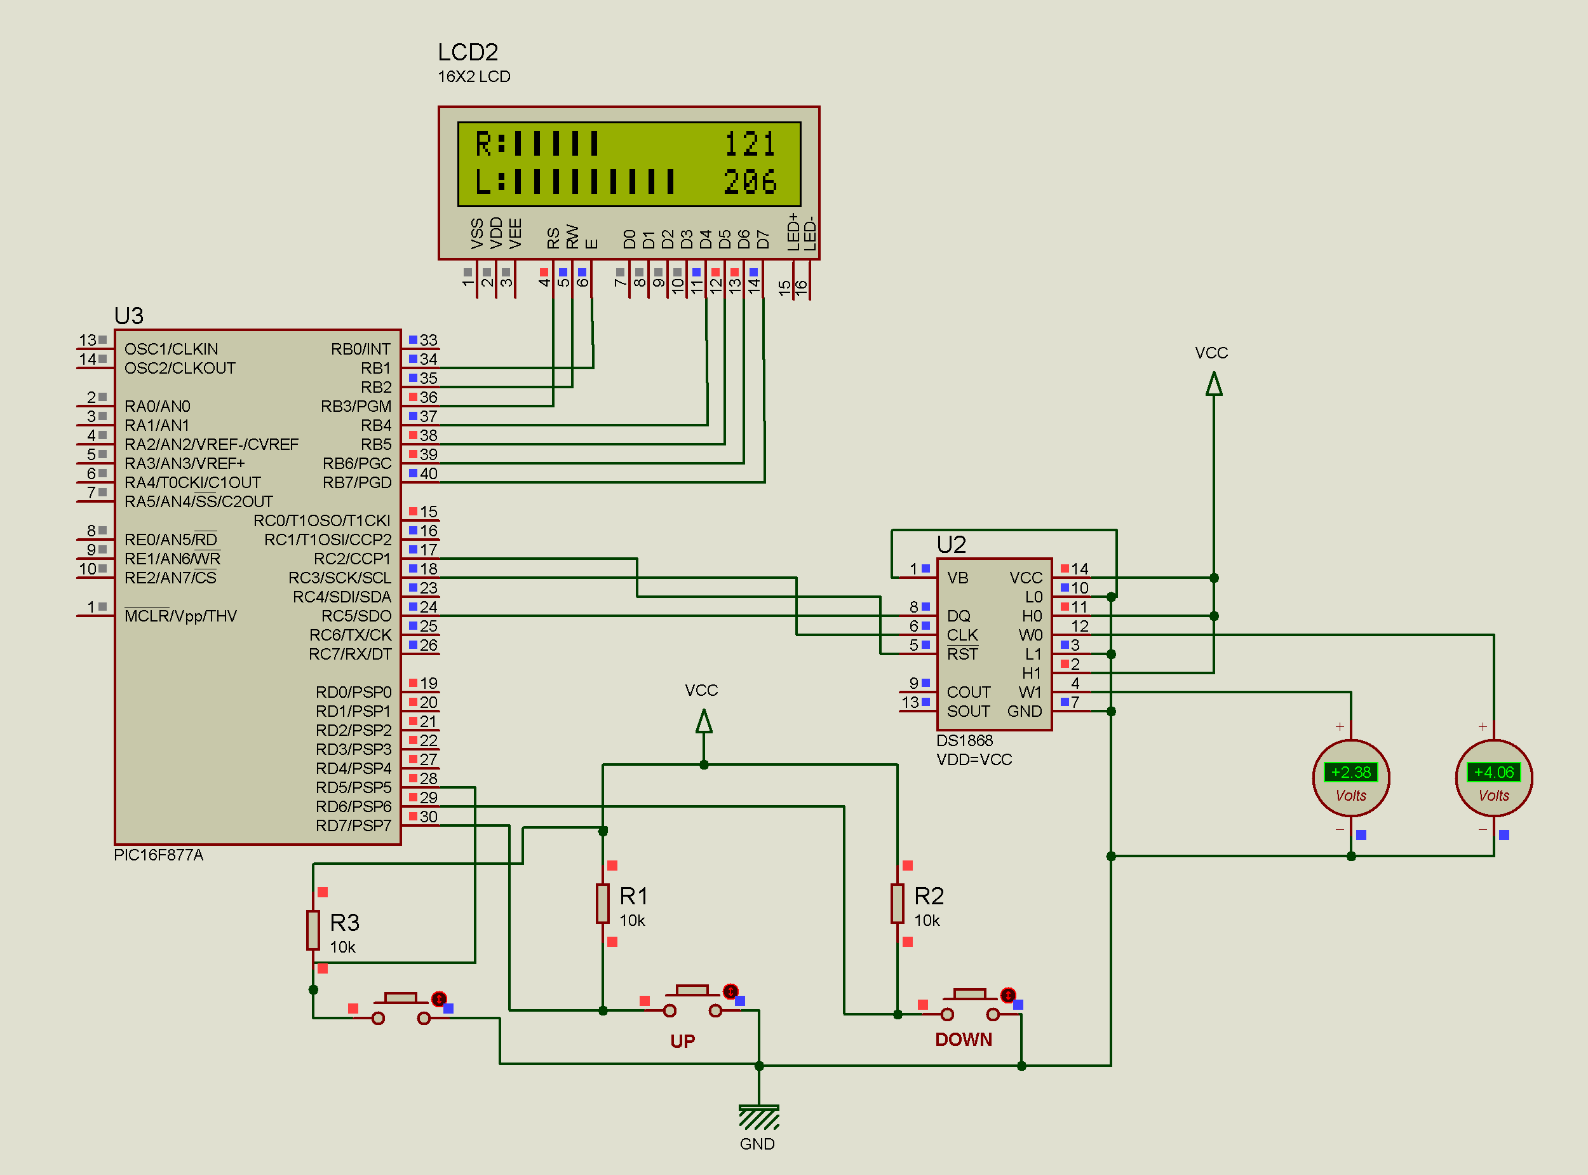The image size is (1588, 1175).
Task: Click the LCD2 display screen
Action: pyautogui.click(x=629, y=165)
